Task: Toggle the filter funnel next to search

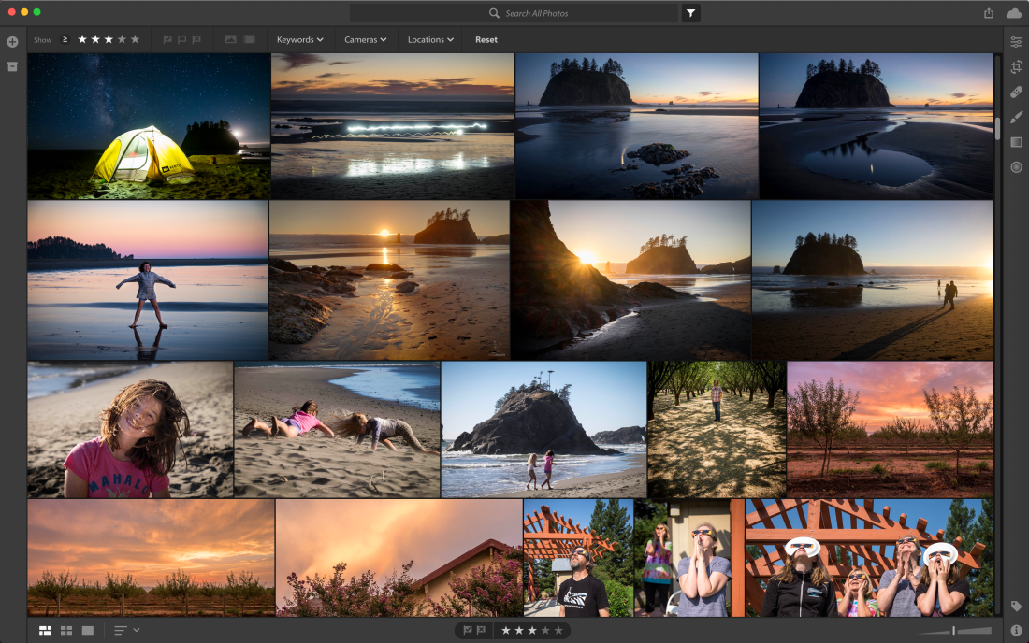Action: [x=690, y=13]
